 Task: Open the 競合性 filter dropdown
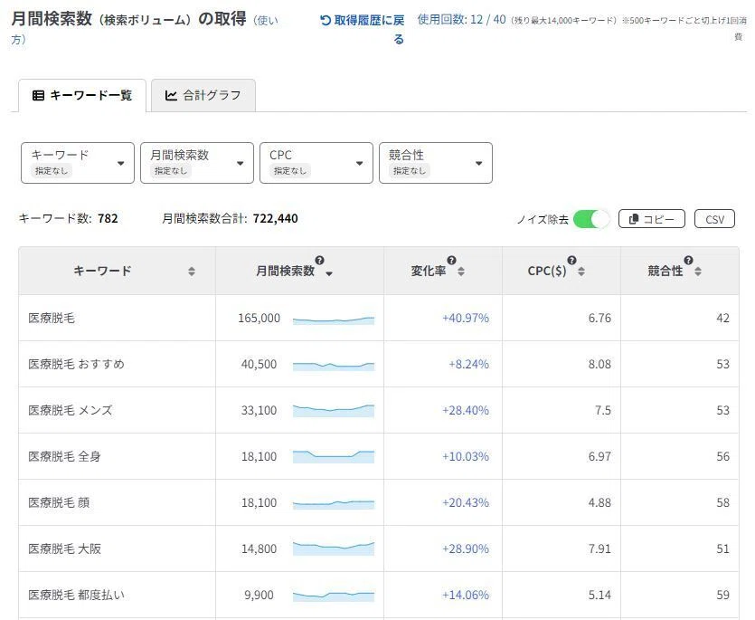[436, 163]
